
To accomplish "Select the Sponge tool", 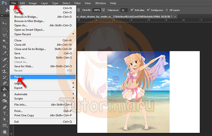I will tap(5, 101).
